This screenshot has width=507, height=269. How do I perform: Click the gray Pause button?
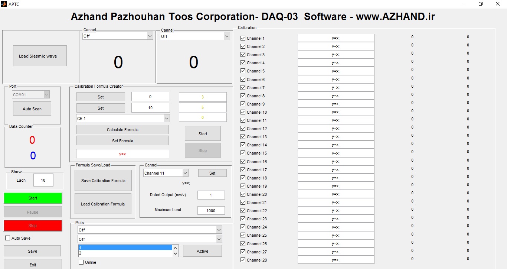click(x=33, y=212)
